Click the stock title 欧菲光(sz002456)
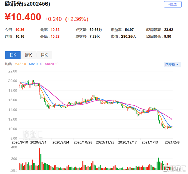This screenshot has height=174, width=188. tap(27, 4)
